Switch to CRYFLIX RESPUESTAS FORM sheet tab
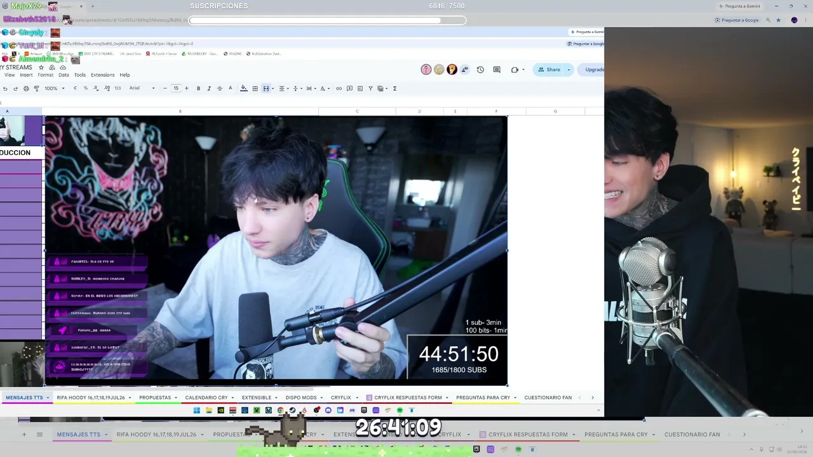Screen dimensions: 813x457 point(408,398)
